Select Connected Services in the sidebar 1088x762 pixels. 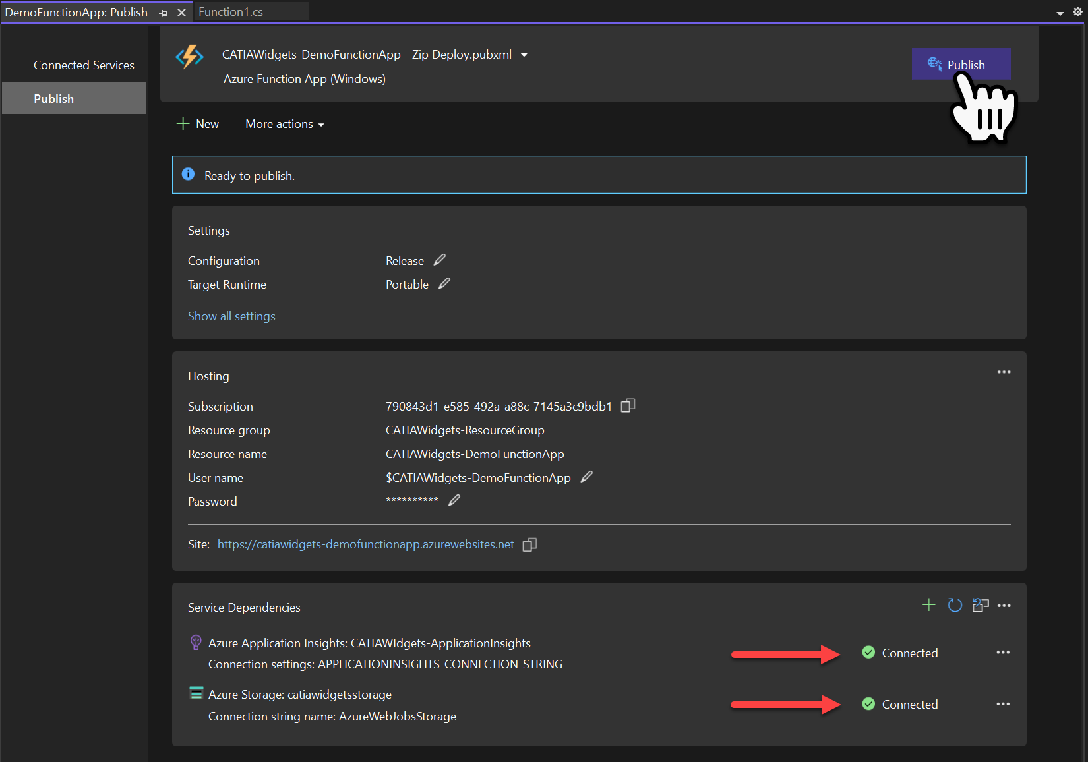point(84,65)
